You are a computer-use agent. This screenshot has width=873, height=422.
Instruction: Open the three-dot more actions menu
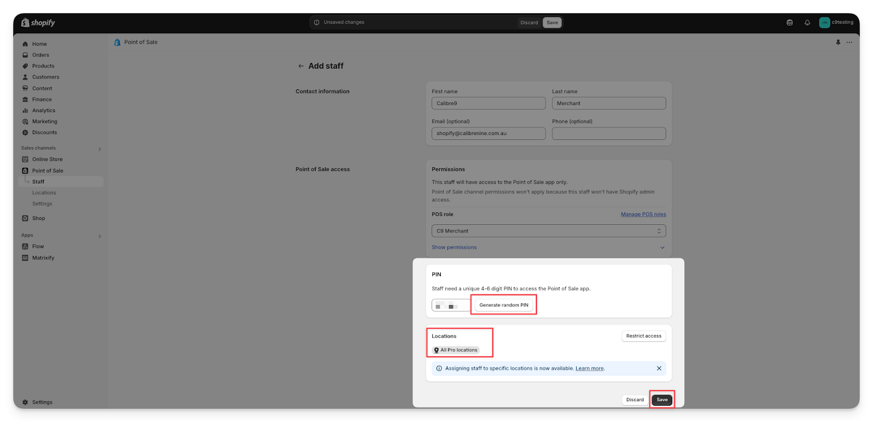point(849,42)
